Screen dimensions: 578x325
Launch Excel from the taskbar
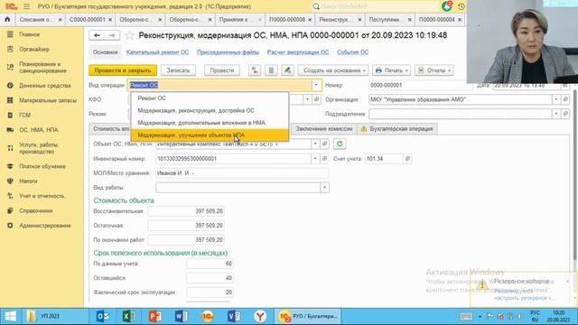tap(128, 316)
